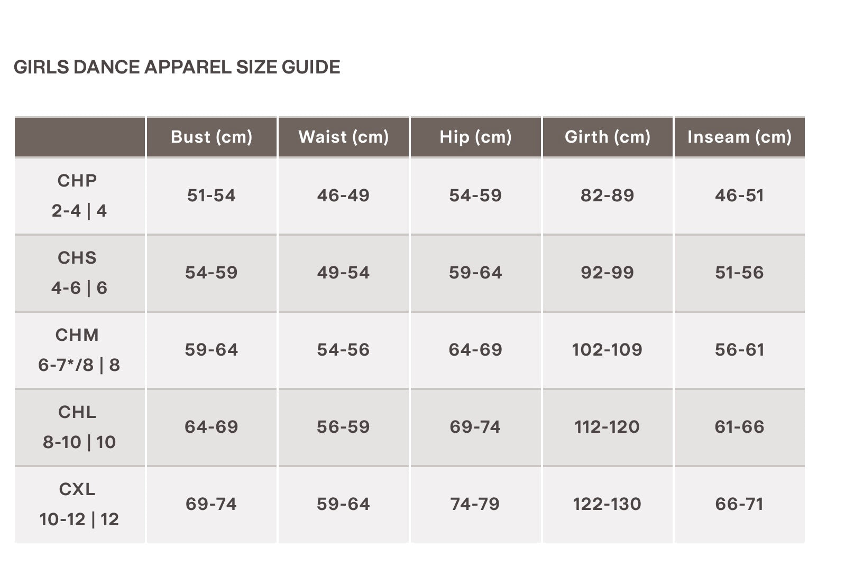Click the CHP bust value 51-54
This screenshot has width=845, height=586.
point(212,196)
